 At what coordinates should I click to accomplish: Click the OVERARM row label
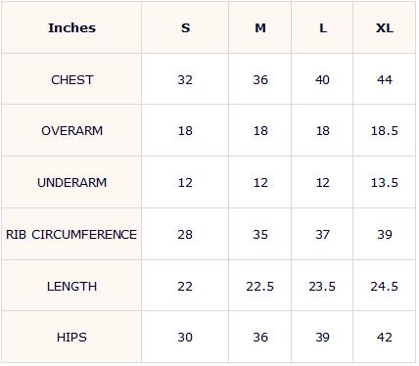coord(72,131)
